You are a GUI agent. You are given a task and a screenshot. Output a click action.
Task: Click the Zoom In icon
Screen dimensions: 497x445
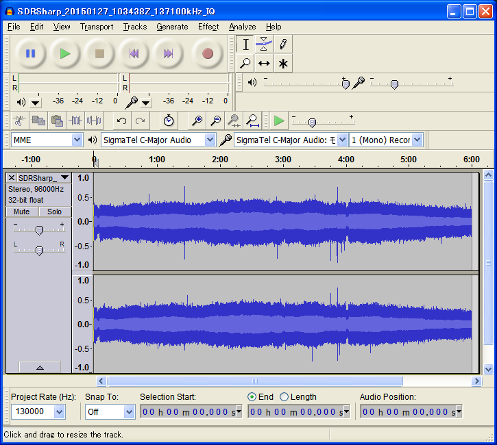[197, 120]
